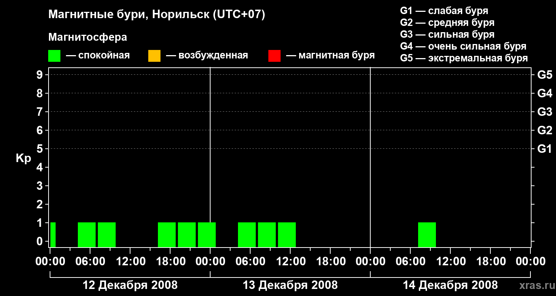The height and width of the screenshot is (296, 556).
Task: Click the '14 Декабря 2008' date label
Action: [x=450, y=285]
